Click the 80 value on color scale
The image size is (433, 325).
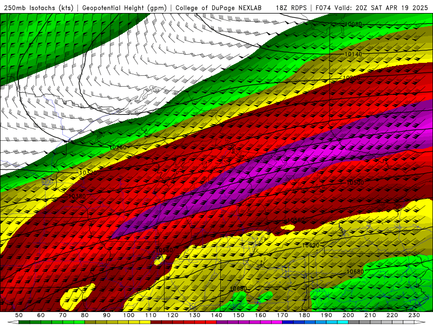84,315
